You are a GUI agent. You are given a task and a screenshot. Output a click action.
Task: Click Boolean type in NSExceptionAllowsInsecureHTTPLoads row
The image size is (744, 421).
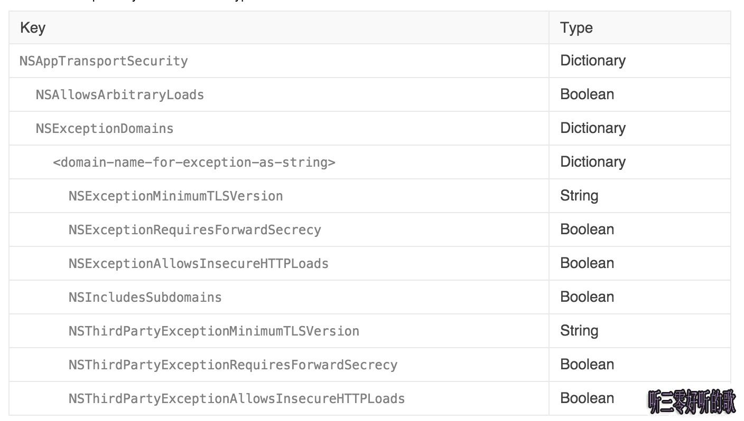coord(587,263)
